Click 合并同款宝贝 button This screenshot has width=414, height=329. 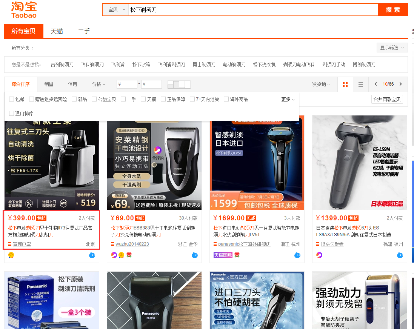tap(387, 99)
